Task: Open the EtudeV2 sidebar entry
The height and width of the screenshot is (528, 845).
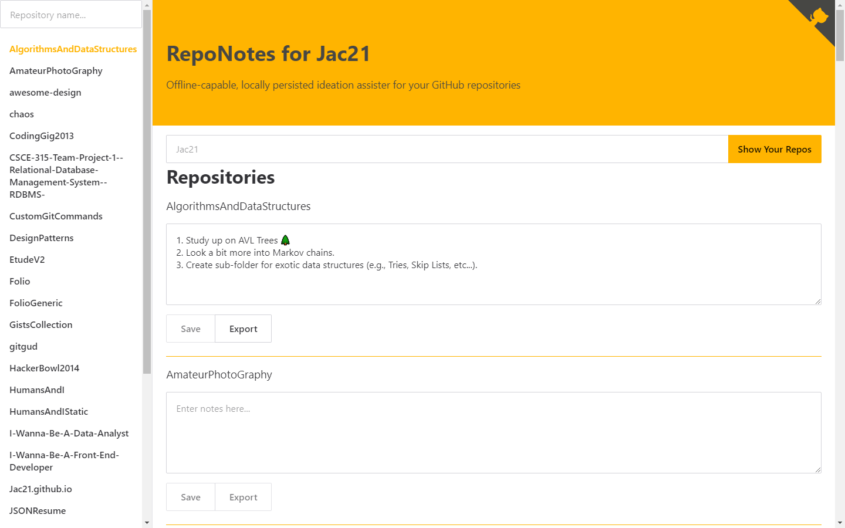Action: coord(27,260)
